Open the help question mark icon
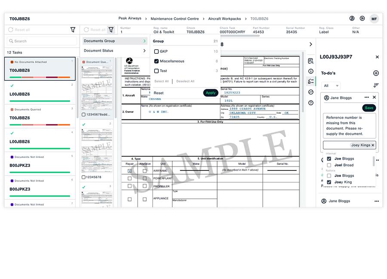 311,103
